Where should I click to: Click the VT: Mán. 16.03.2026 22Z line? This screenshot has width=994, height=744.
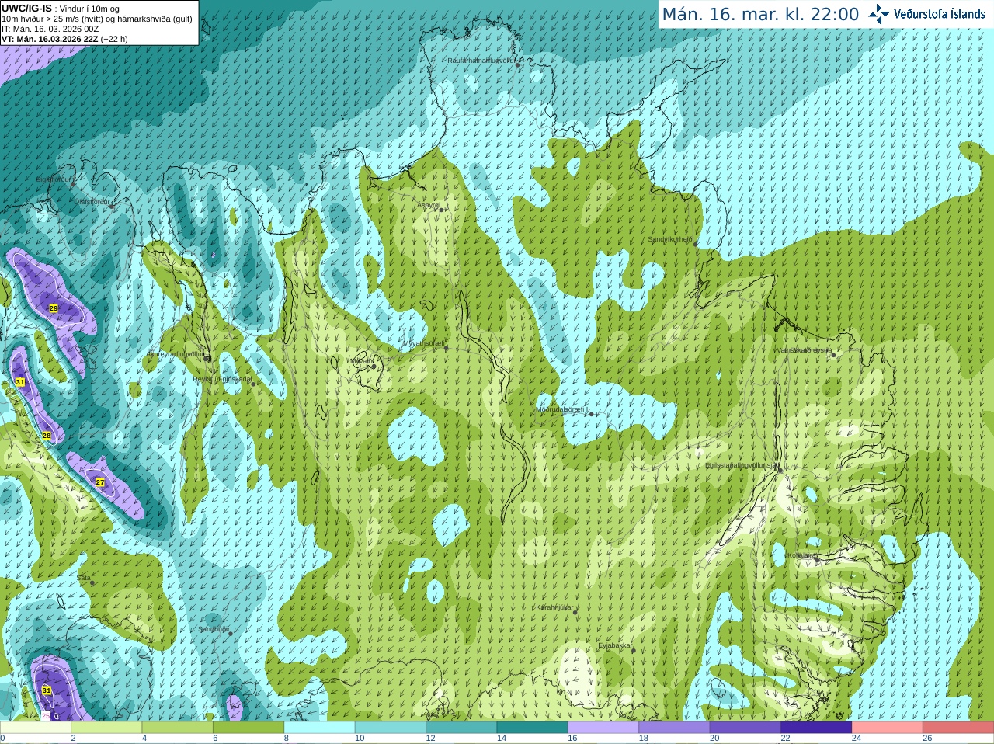pyautogui.click(x=64, y=39)
